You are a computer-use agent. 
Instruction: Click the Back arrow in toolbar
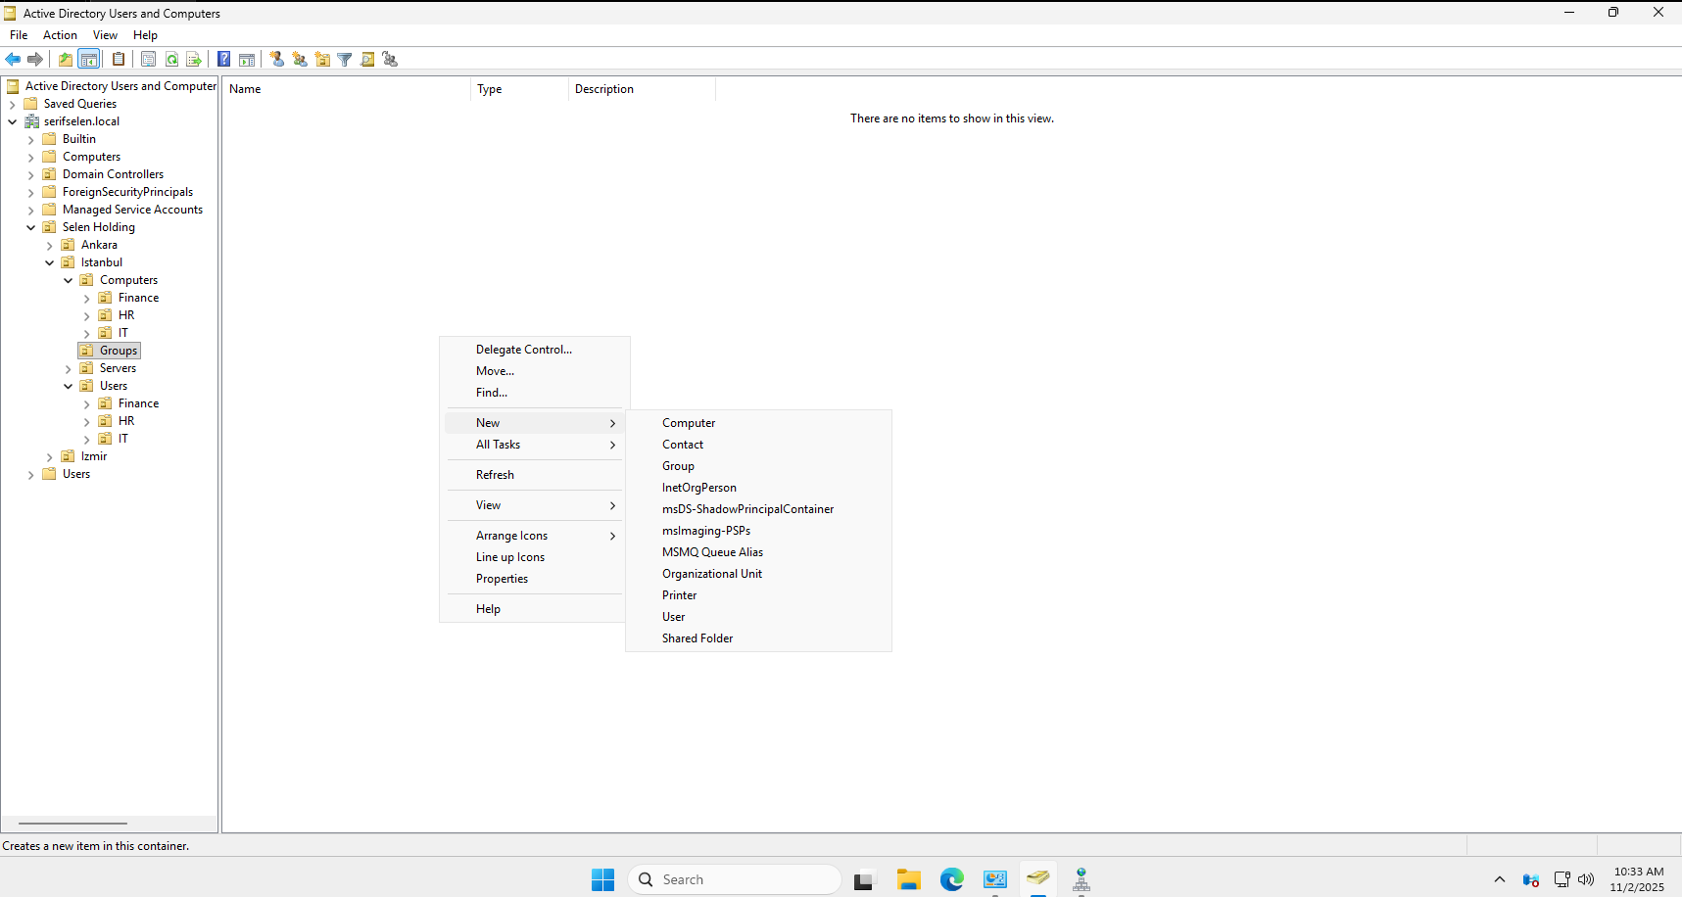tap(13, 60)
